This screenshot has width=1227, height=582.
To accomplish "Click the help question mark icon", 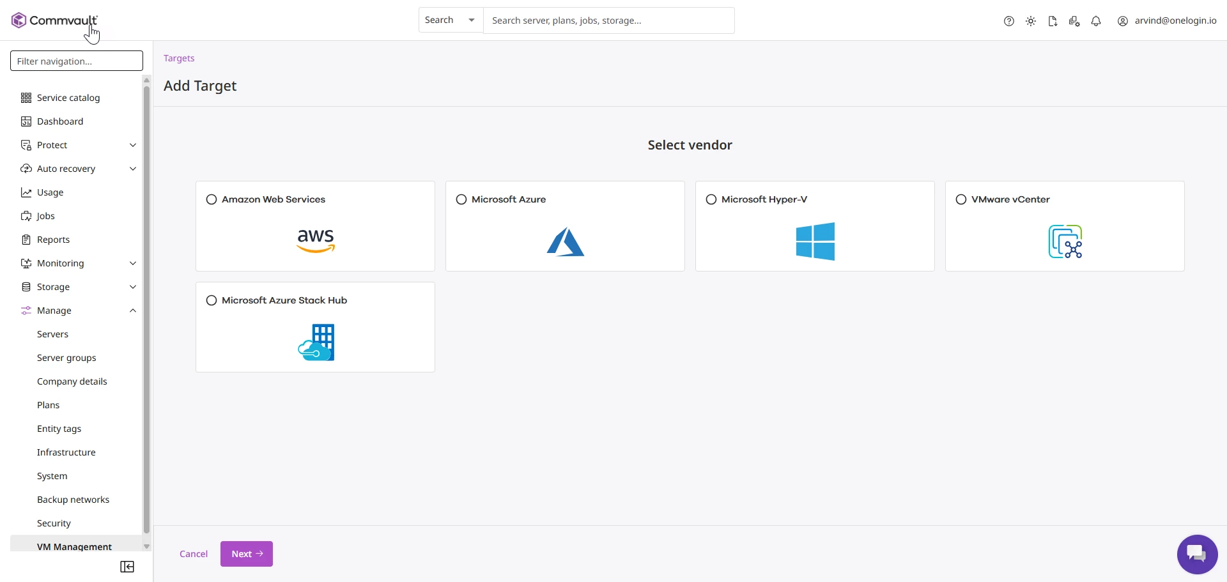I will (1009, 21).
